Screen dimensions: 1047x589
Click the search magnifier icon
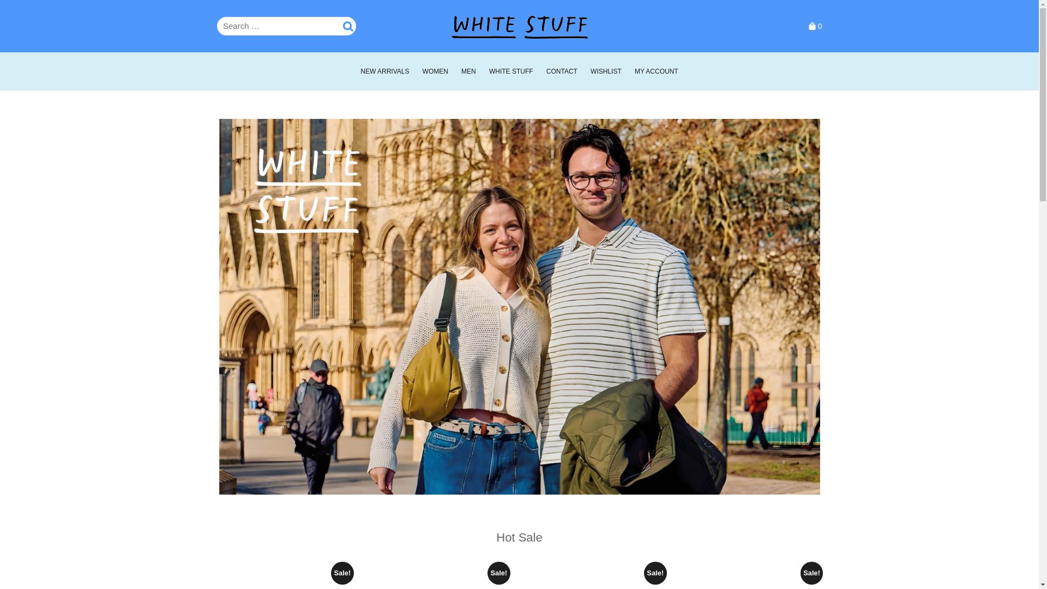pos(347,26)
